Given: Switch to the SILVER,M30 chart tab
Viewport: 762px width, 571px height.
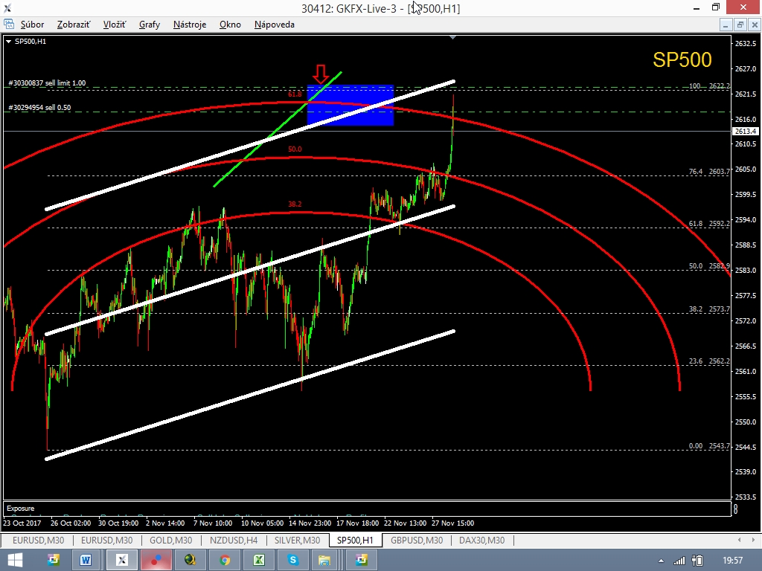Looking at the screenshot, I should (297, 540).
